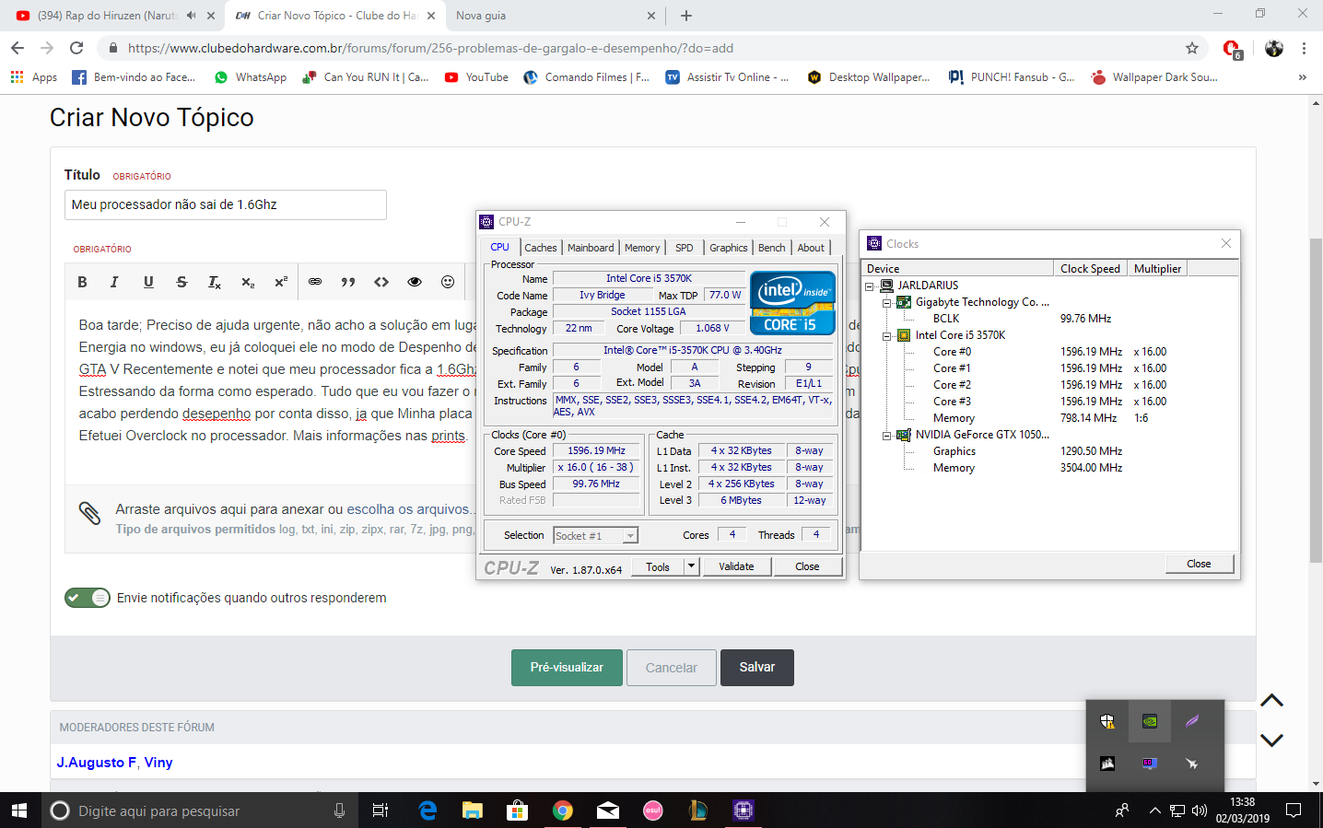Collapse the NVIDIA GeForce GTX 1050 node
The image size is (1323, 828).
(886, 435)
